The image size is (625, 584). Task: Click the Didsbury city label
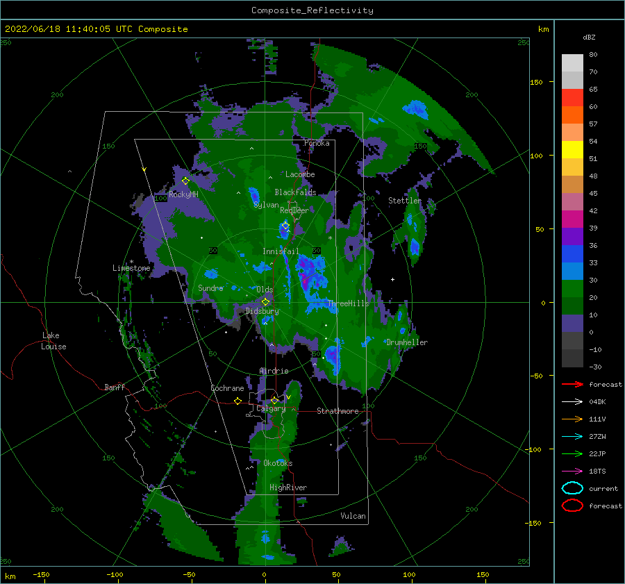tap(262, 311)
